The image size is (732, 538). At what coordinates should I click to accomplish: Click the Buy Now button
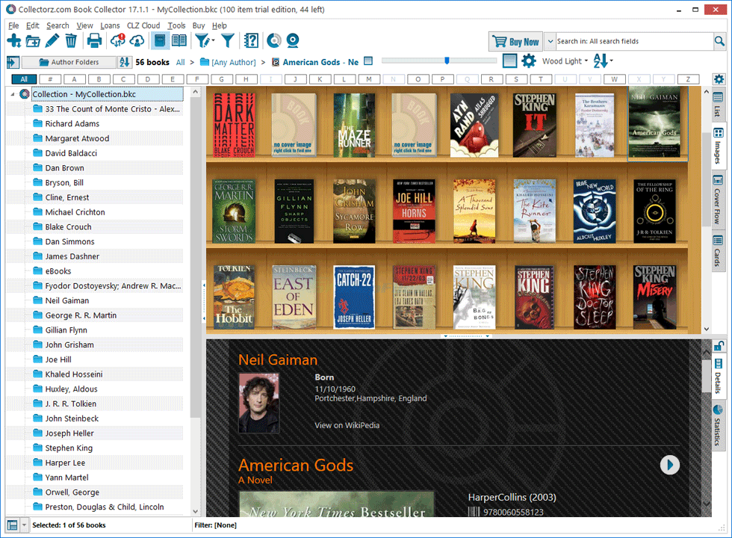point(515,42)
